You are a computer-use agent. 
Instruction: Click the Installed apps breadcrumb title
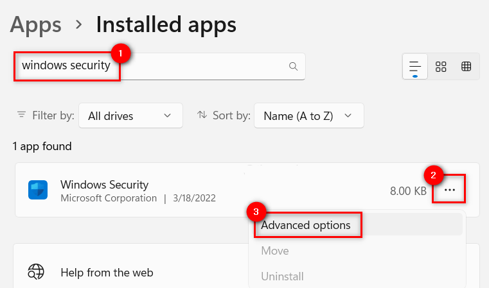(x=166, y=24)
